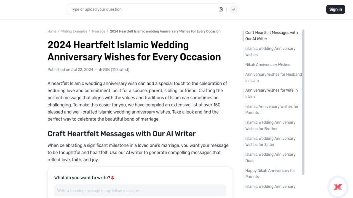The width and height of the screenshot is (353, 198).
Task: Open Islamic Wedding Anniversary Wishes section
Action: coord(270,51)
